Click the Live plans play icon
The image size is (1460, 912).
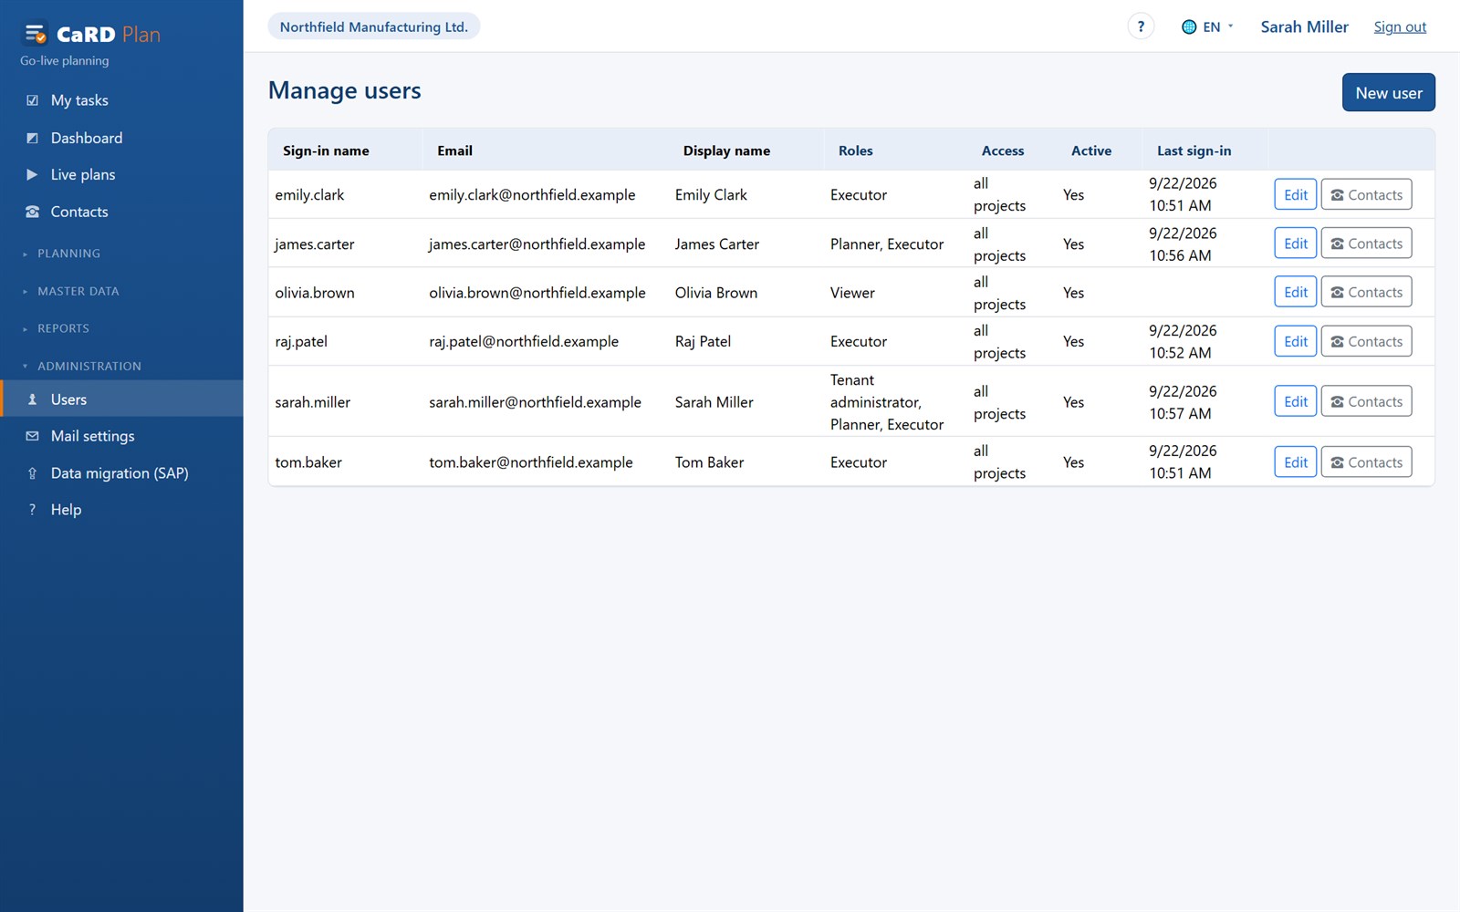[x=33, y=174]
